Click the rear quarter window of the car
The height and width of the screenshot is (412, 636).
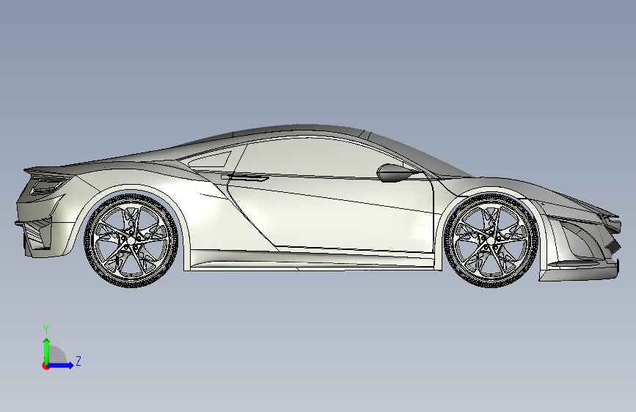(211, 159)
